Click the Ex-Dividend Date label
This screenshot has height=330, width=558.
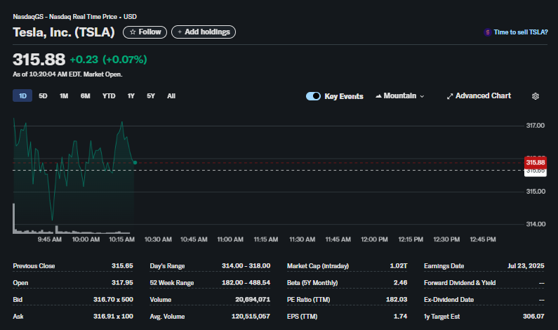[x=449, y=300]
